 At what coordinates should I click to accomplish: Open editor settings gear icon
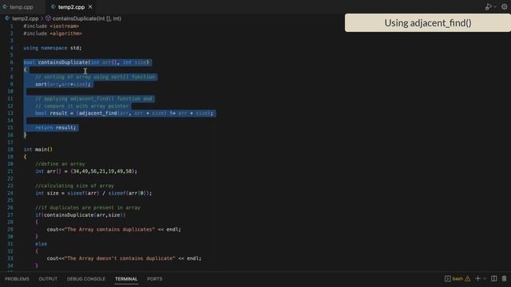504,7
